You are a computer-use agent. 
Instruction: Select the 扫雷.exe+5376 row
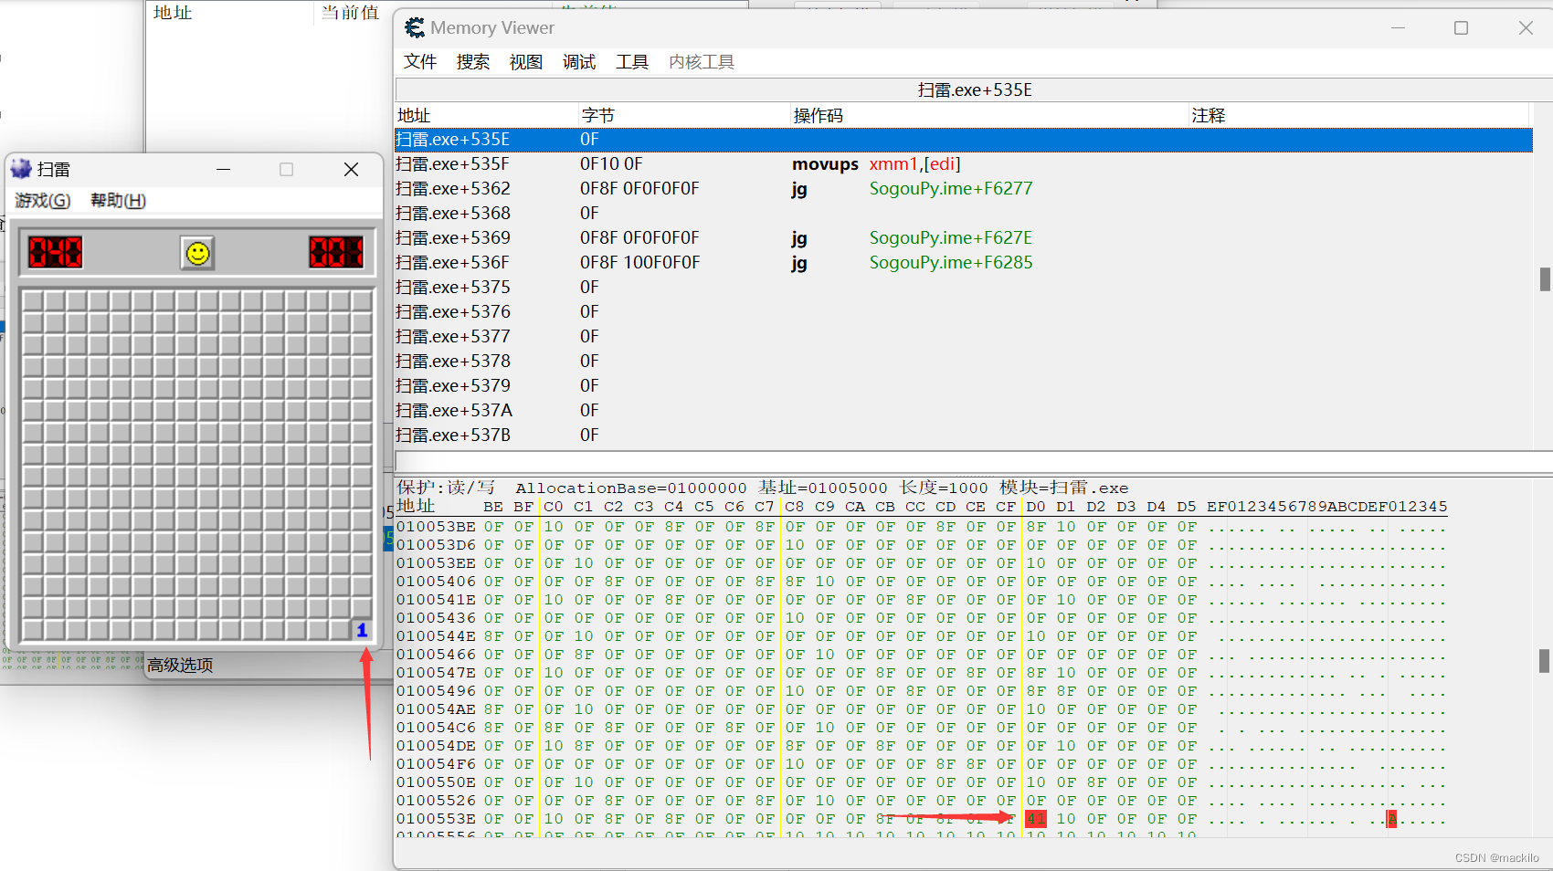pos(964,312)
